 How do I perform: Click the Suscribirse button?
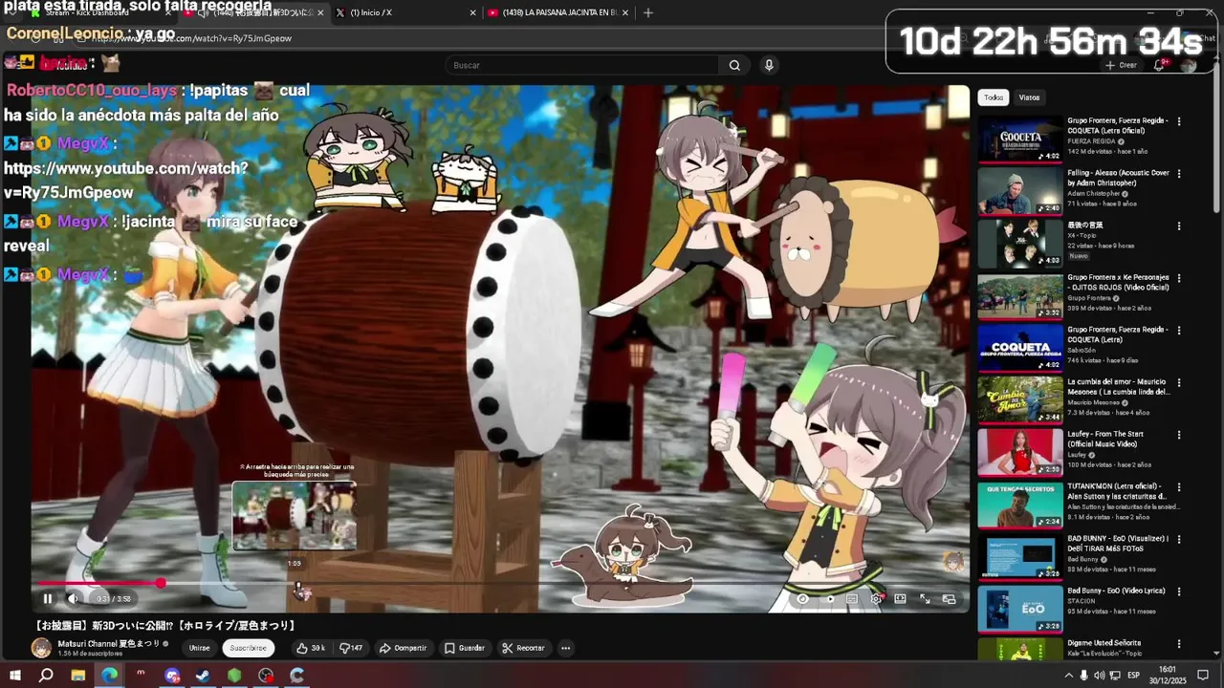248,648
